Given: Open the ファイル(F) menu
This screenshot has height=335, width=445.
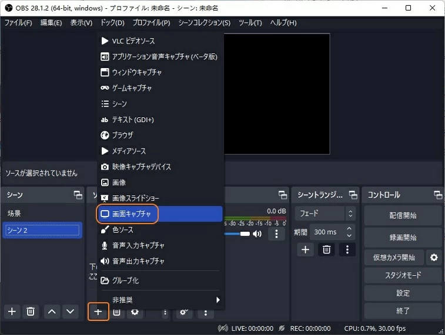Looking at the screenshot, I should coord(18,23).
